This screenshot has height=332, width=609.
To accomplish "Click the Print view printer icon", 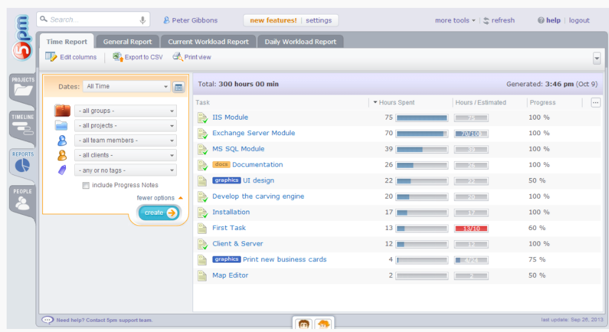I will [177, 57].
